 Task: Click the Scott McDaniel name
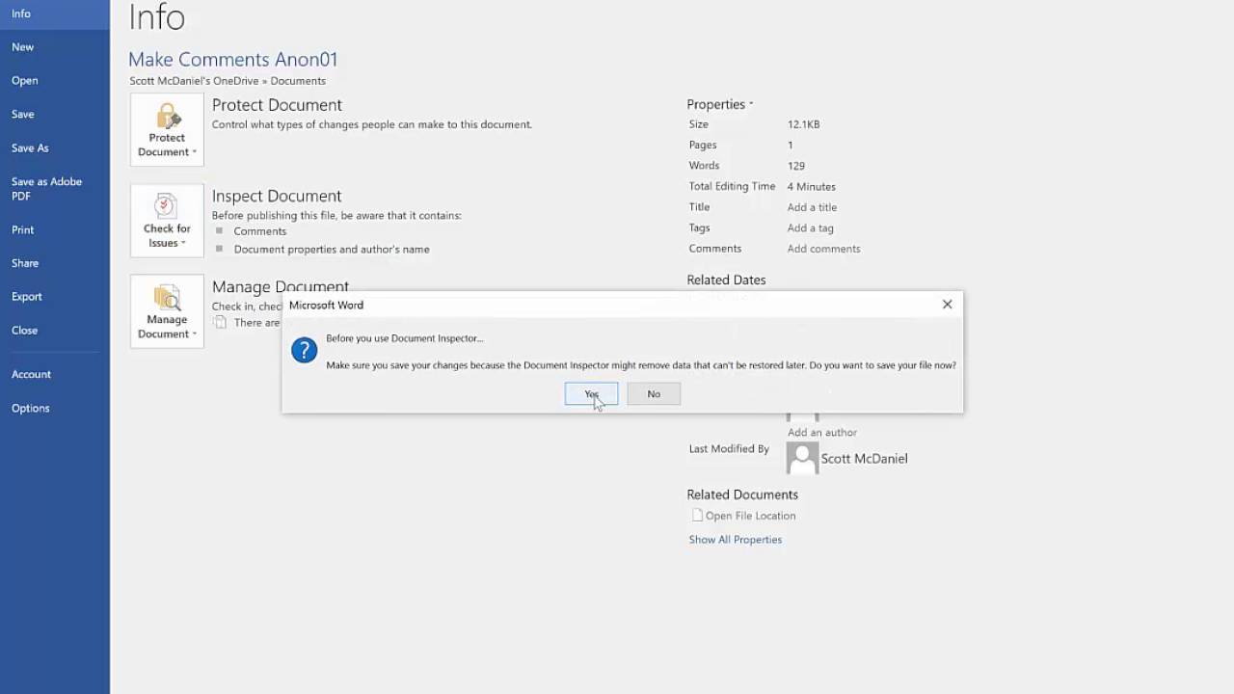click(864, 459)
